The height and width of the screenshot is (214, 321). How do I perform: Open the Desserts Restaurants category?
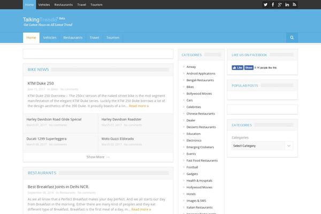tap(201, 127)
